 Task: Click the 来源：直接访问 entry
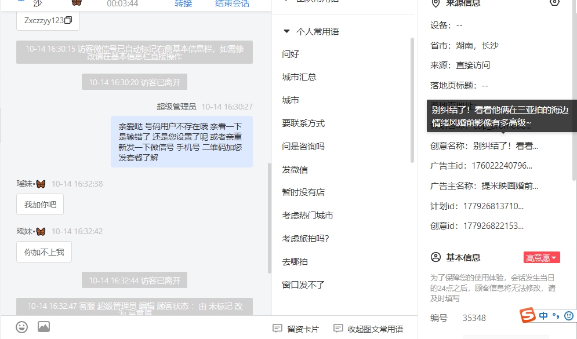point(460,65)
